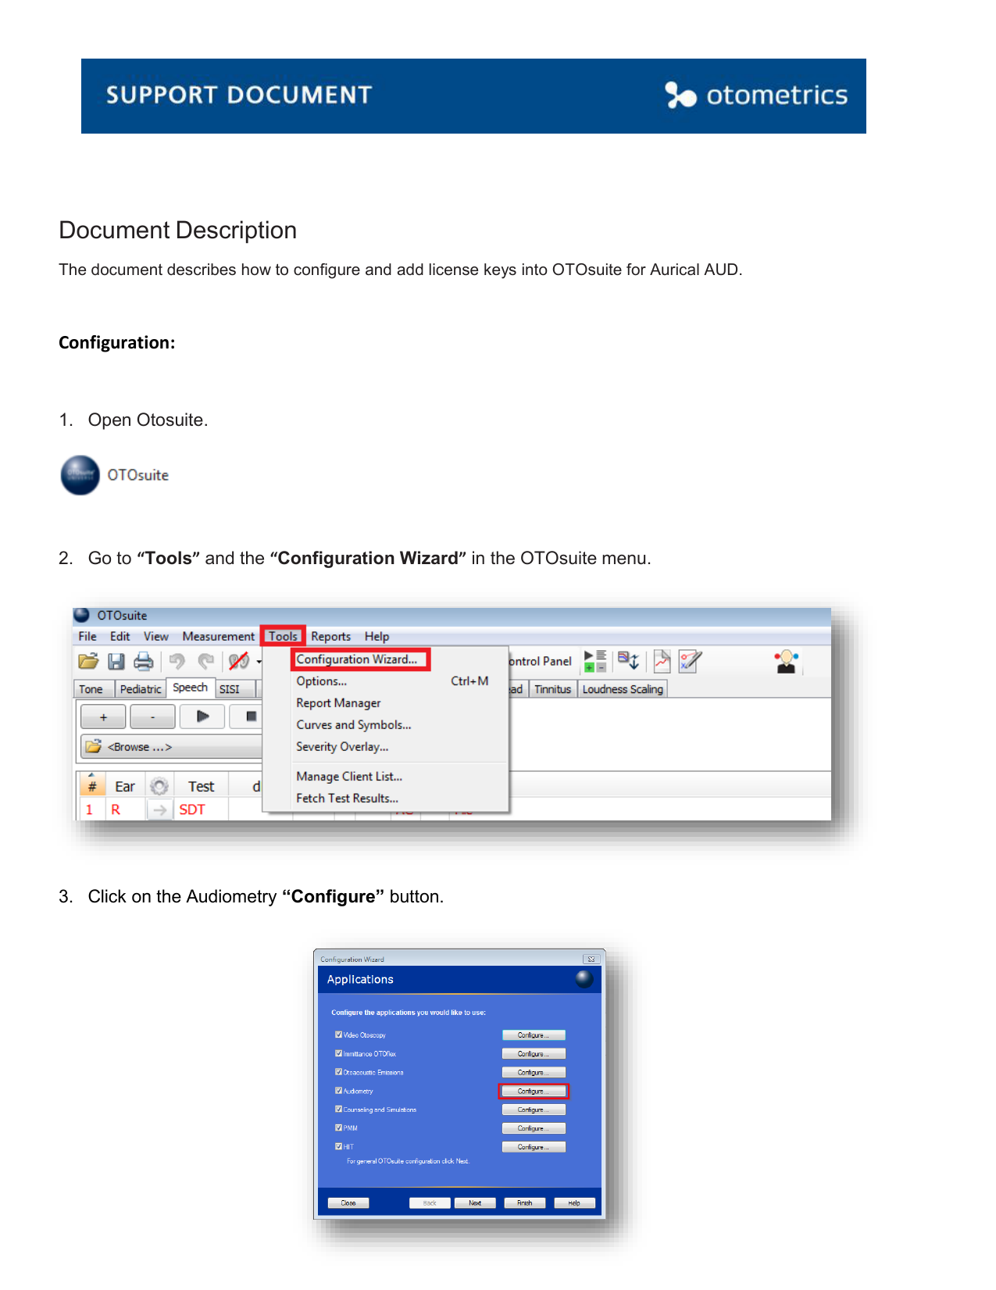Click the plus button in Speech panel
This screenshot has height=1290, width=996.
coord(103,716)
